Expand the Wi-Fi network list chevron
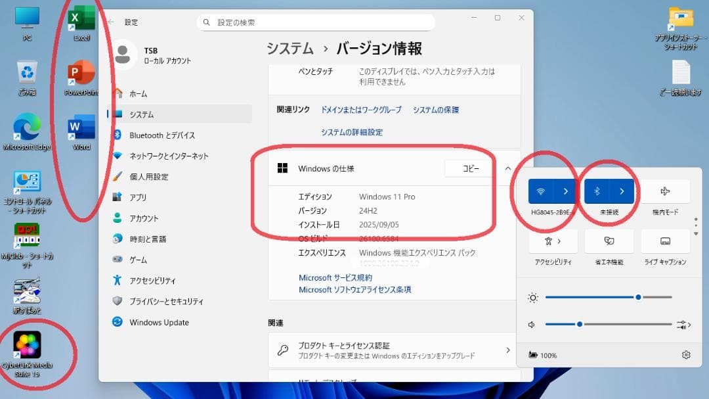The width and height of the screenshot is (709, 399). (565, 191)
